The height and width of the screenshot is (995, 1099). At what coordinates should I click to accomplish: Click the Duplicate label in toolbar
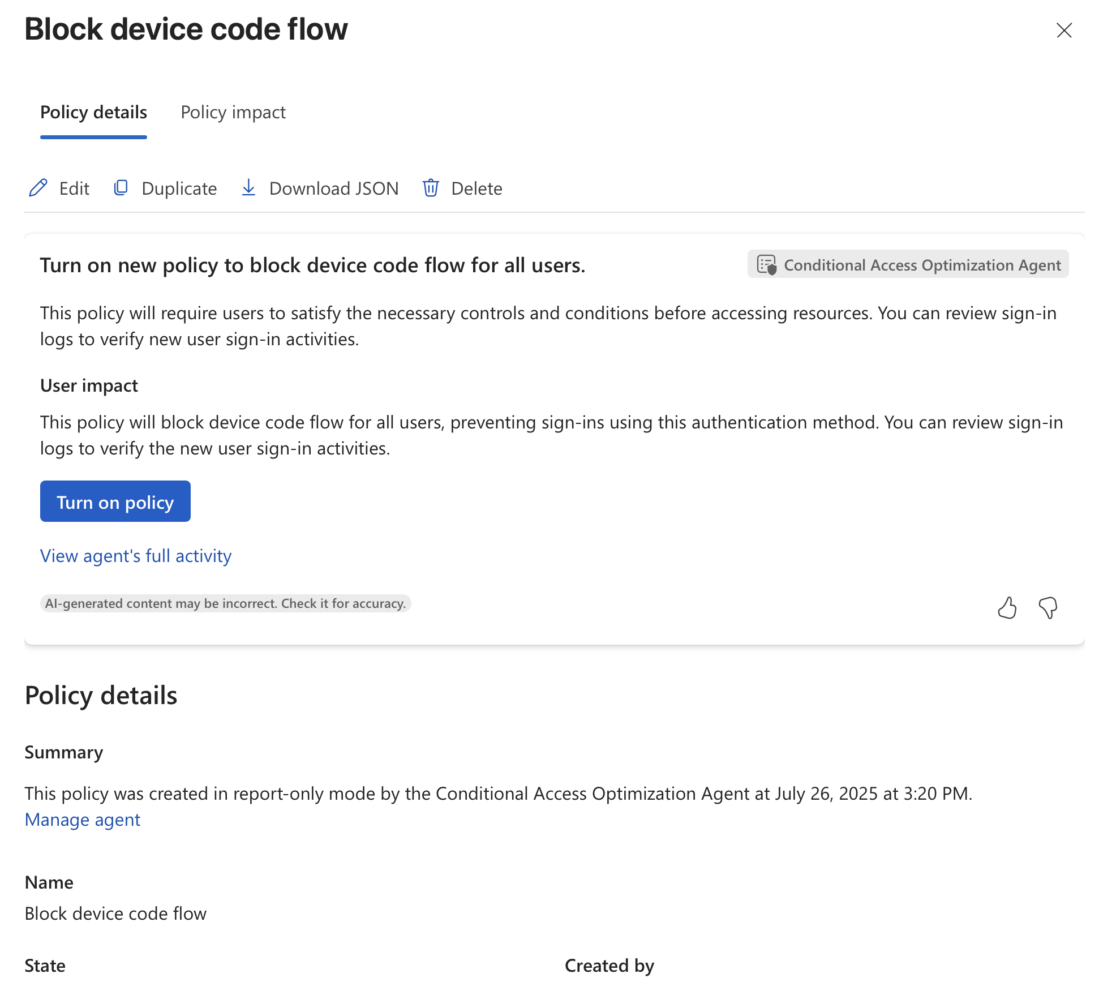click(179, 188)
